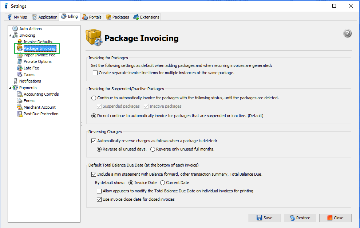Select Reverse only unused full months
The height and width of the screenshot is (228, 360).
tap(153, 149)
